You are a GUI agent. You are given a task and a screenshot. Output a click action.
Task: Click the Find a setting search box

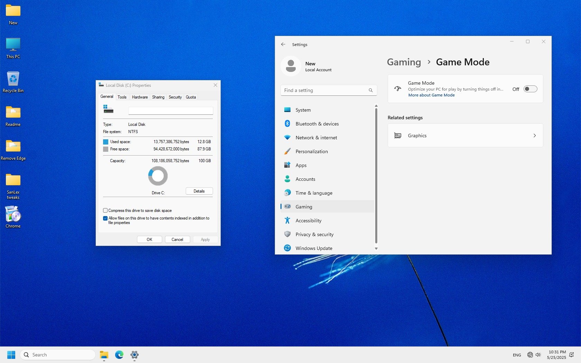coord(325,90)
